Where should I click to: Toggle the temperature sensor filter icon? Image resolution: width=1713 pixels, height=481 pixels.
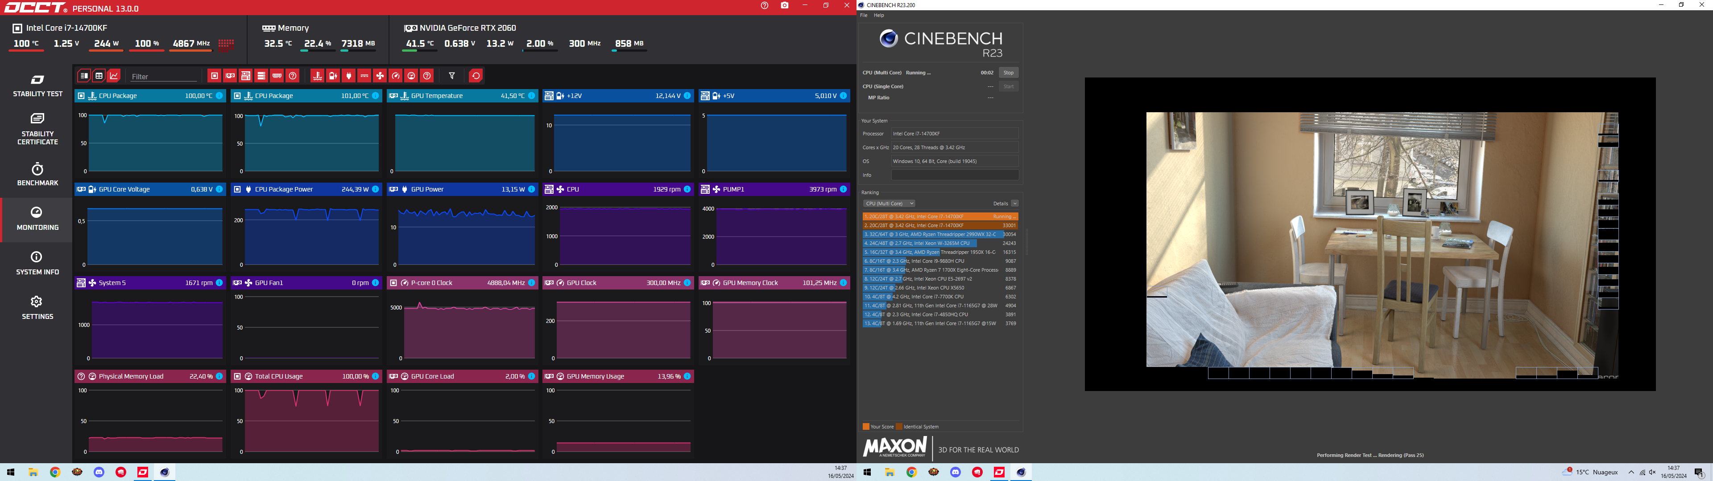point(317,76)
